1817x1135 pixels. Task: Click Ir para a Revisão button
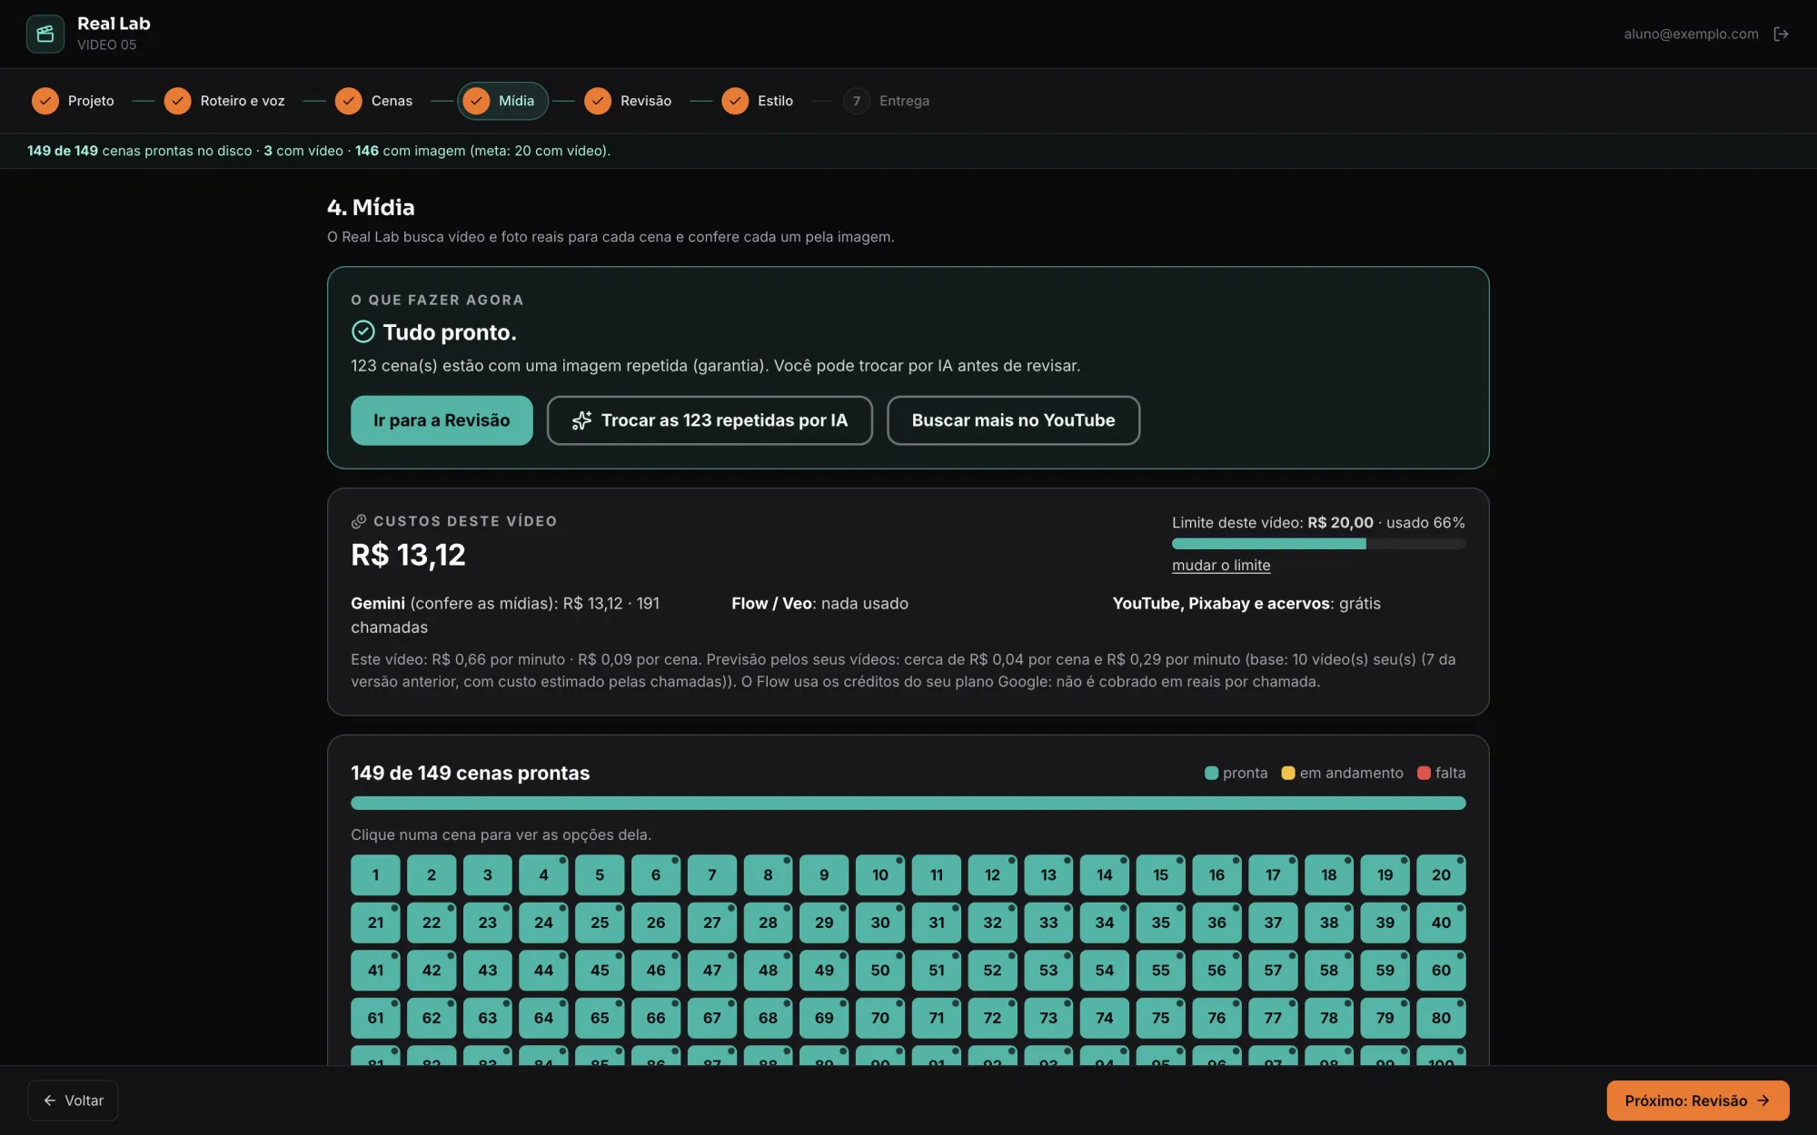click(442, 420)
